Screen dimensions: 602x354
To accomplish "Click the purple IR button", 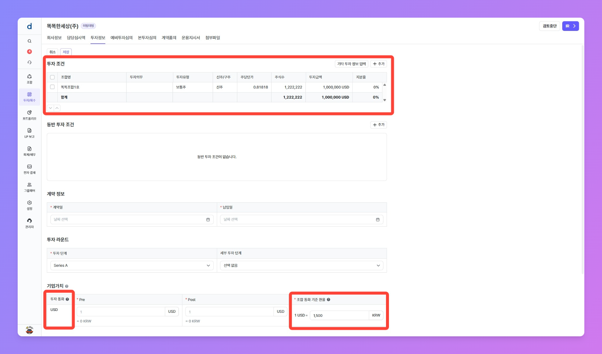I will 570,26.
